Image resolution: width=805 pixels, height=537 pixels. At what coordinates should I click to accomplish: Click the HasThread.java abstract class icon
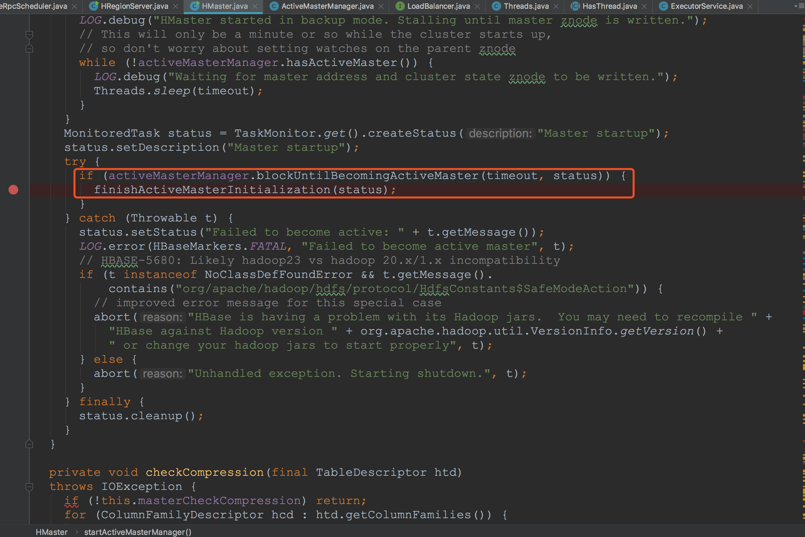pyautogui.click(x=575, y=6)
